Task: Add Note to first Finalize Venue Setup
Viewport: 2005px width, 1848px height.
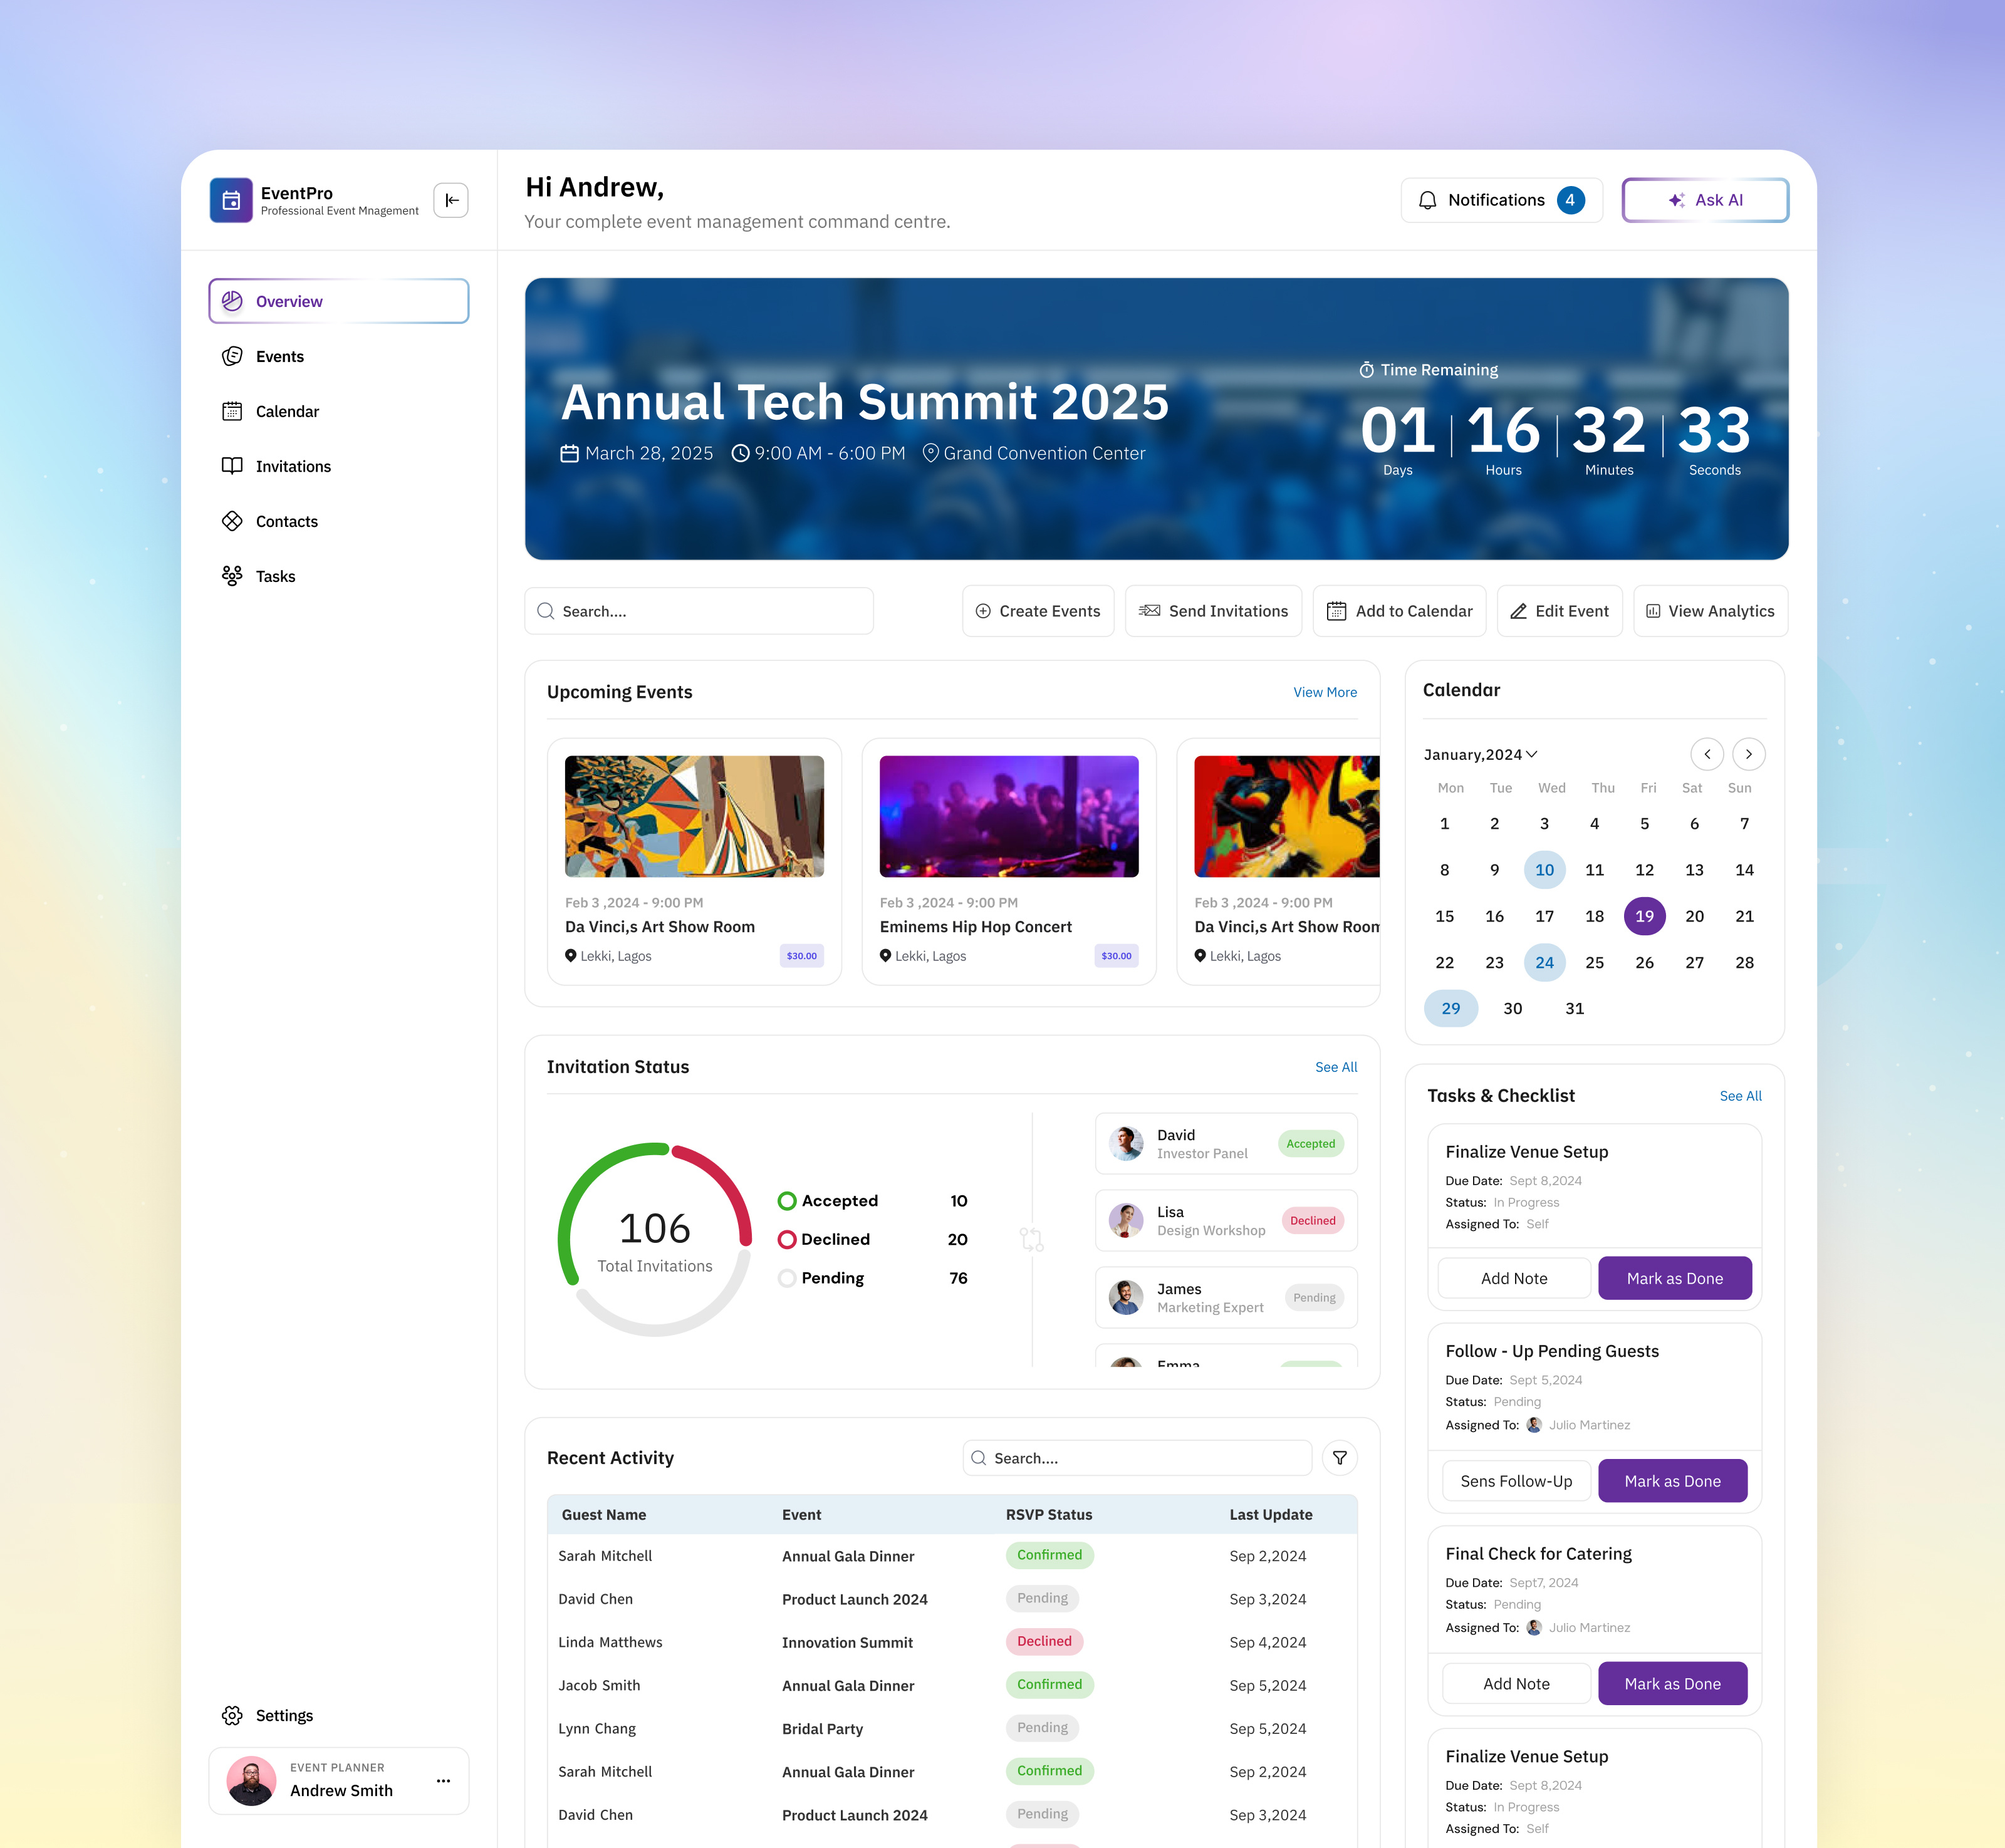Action: click(1514, 1278)
